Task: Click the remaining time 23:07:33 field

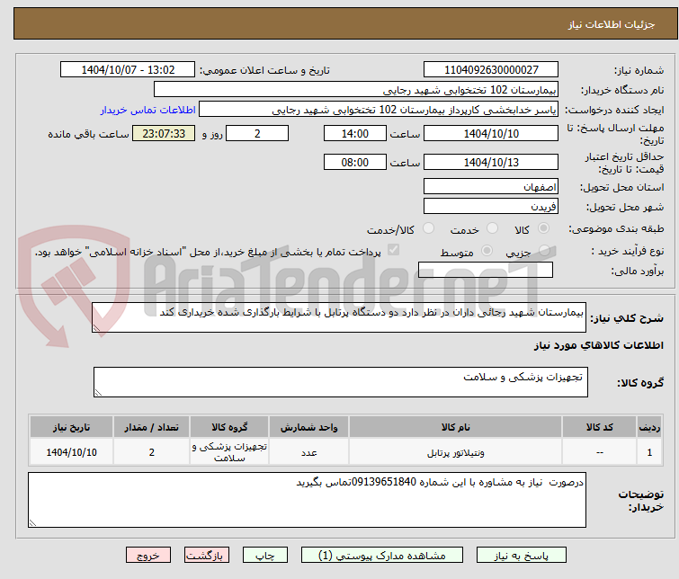Action: pos(164,133)
